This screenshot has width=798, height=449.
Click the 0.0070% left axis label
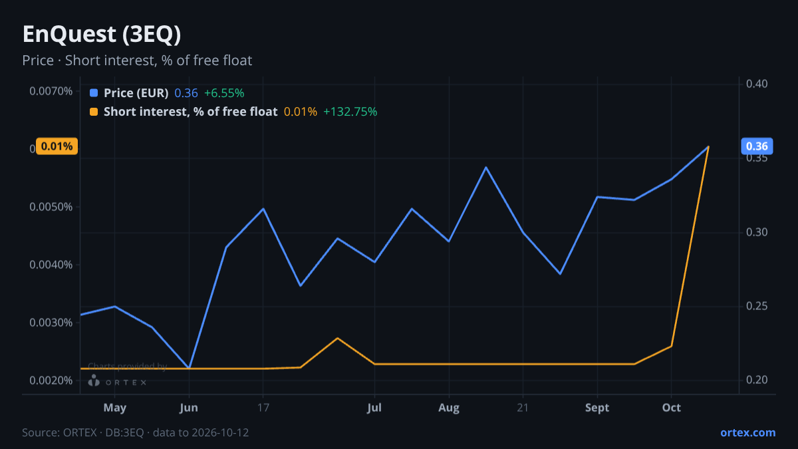point(51,91)
